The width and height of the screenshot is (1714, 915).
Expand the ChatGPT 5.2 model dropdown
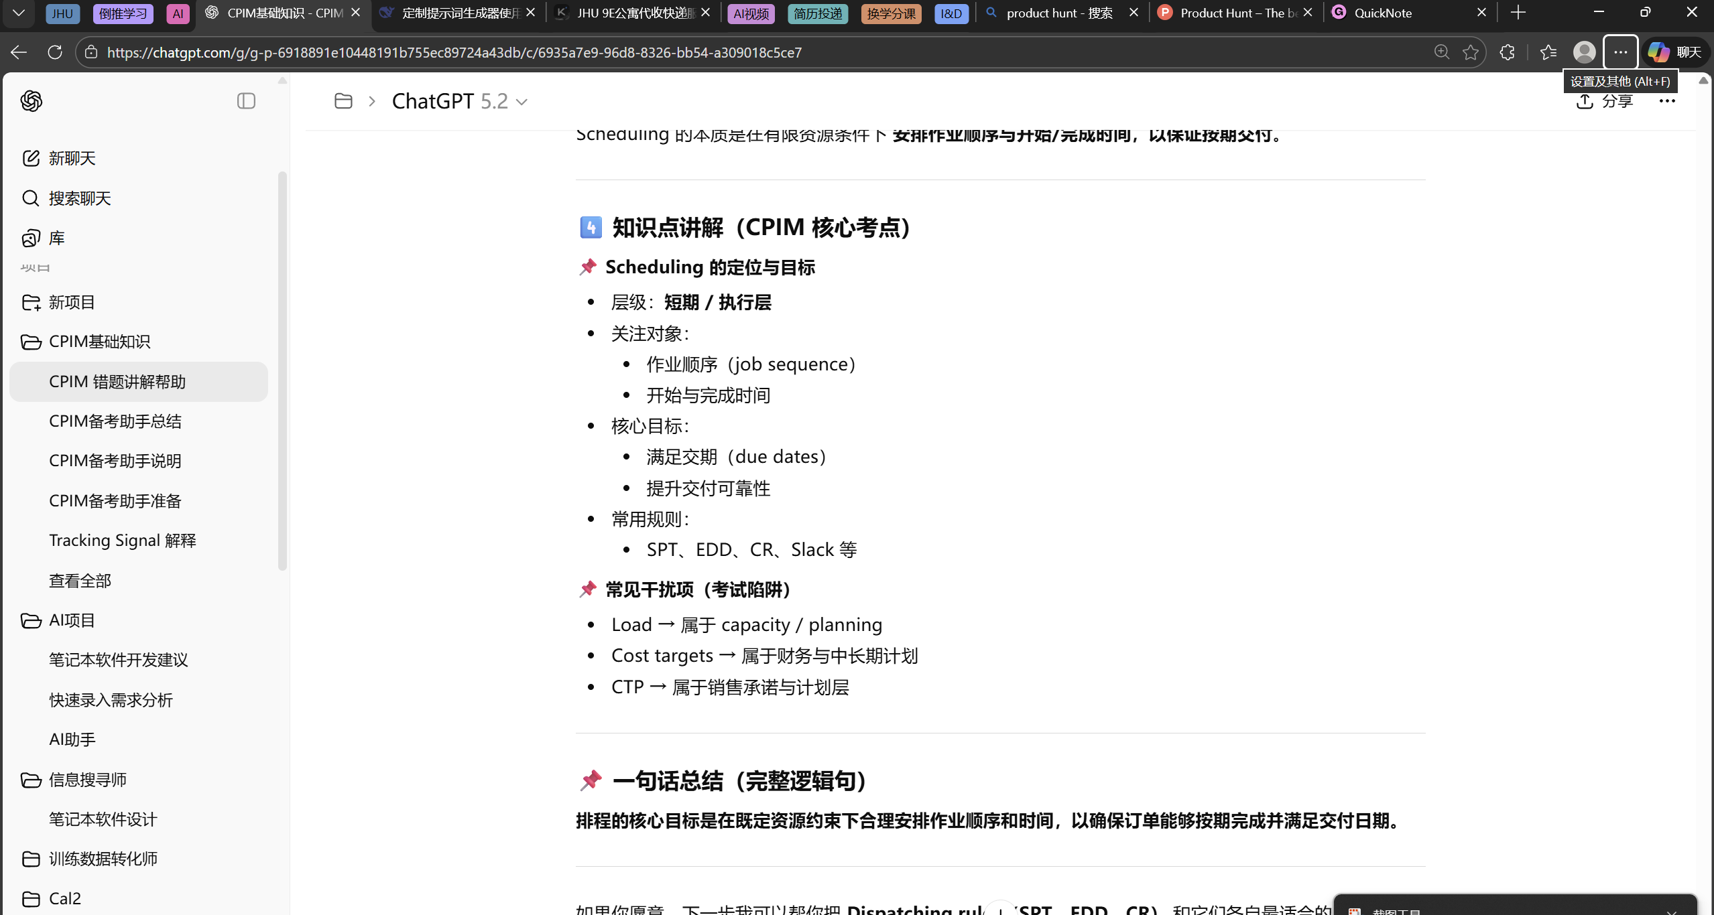click(522, 101)
